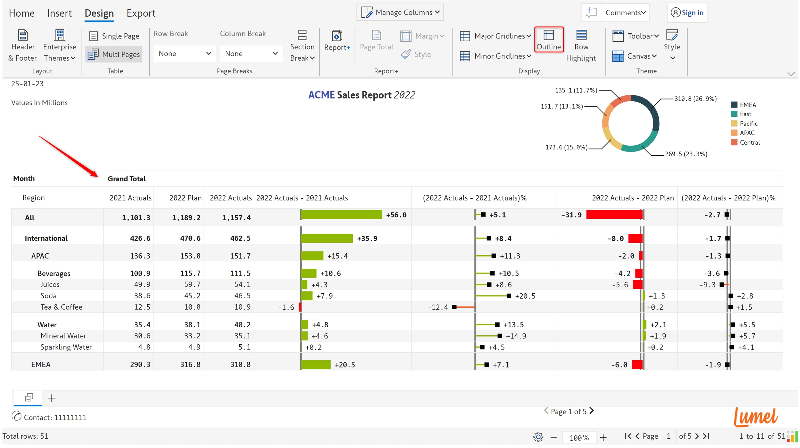800x448 pixels.
Task: Open the Outline display tool
Action: point(548,40)
